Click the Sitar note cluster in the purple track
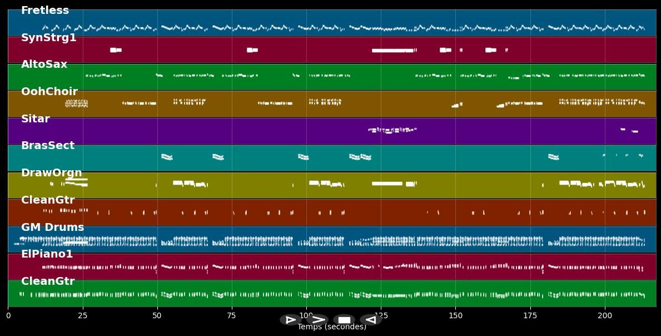Image resolution: width=661 pixels, height=336 pixels. click(392, 130)
